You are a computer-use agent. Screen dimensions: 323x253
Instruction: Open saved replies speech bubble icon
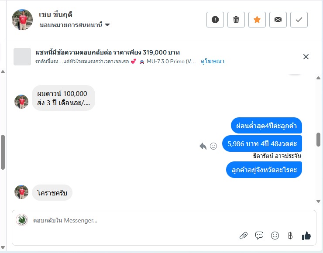259,235
